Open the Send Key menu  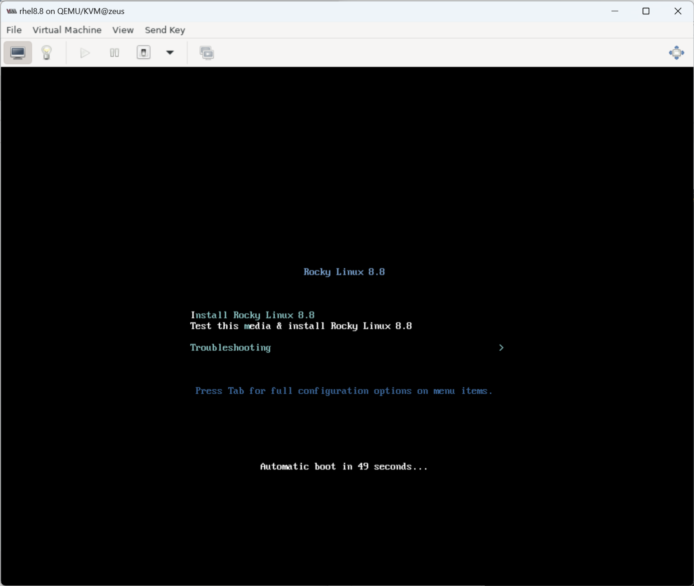coord(164,30)
